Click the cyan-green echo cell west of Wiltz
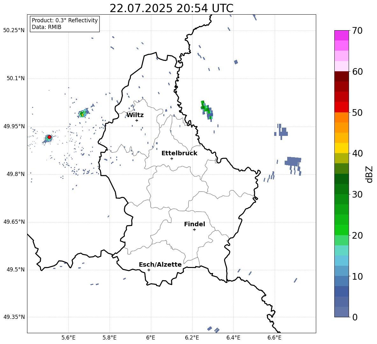This screenshot has height=344, width=377. 83,113
